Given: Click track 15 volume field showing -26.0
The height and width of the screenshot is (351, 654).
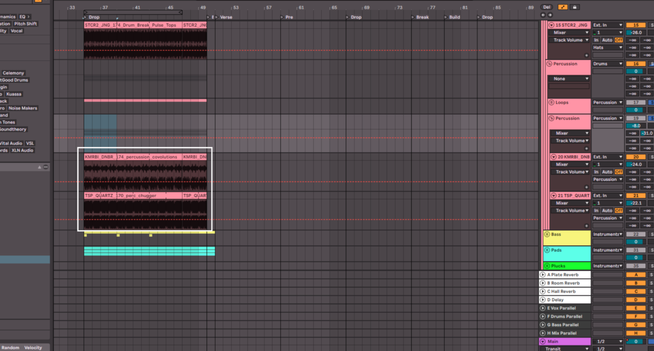Looking at the screenshot, I should (x=636, y=33).
